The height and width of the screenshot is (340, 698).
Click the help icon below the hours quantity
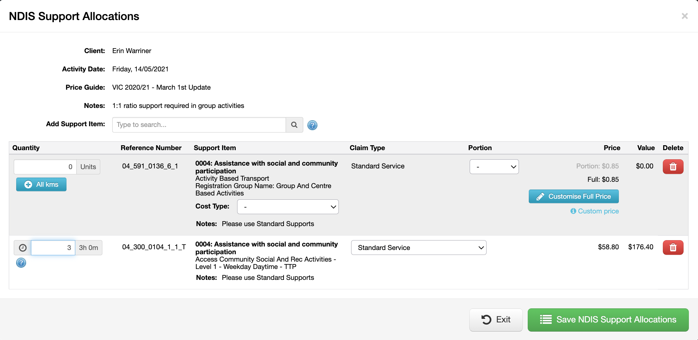coord(21,263)
